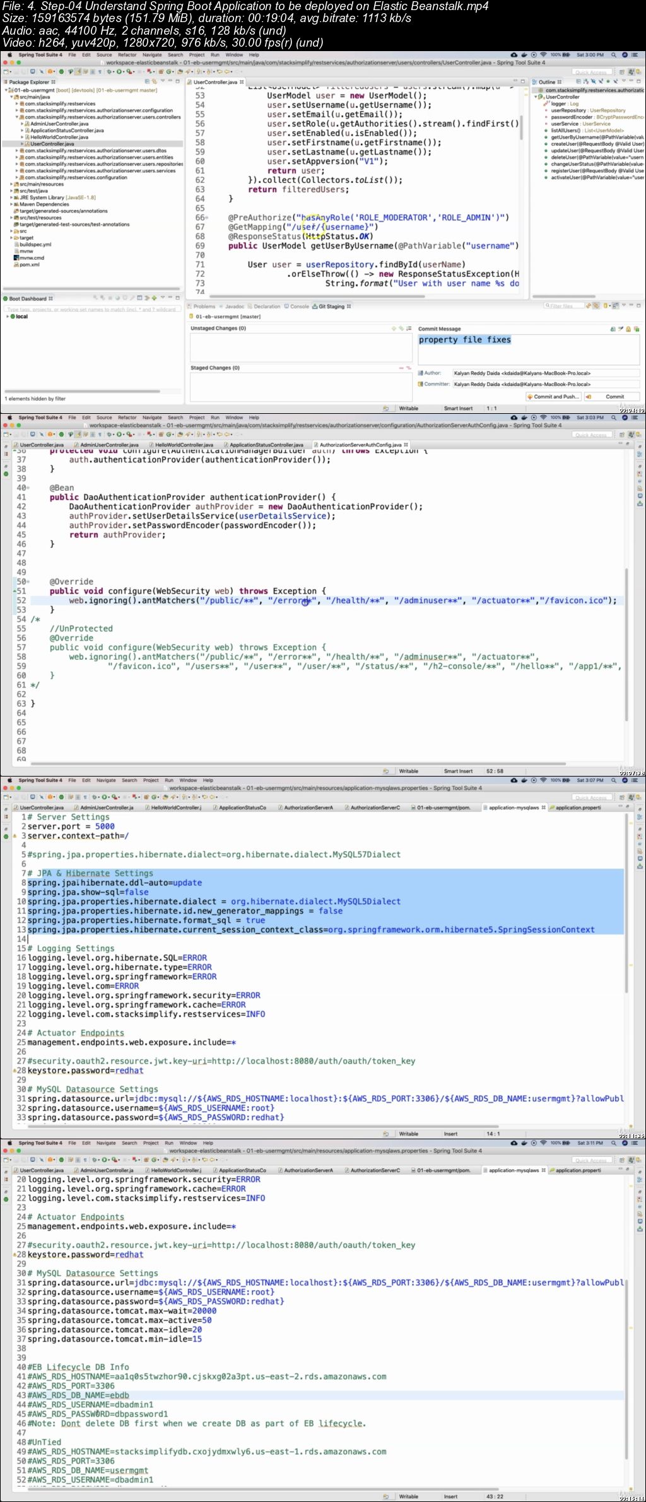Click the Wi-Fi icon in the 3:00 PM frame
This screenshot has height=1502, width=646.
pos(544,55)
